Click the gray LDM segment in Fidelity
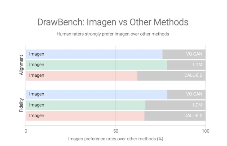The image size is (227, 146). coord(175,105)
